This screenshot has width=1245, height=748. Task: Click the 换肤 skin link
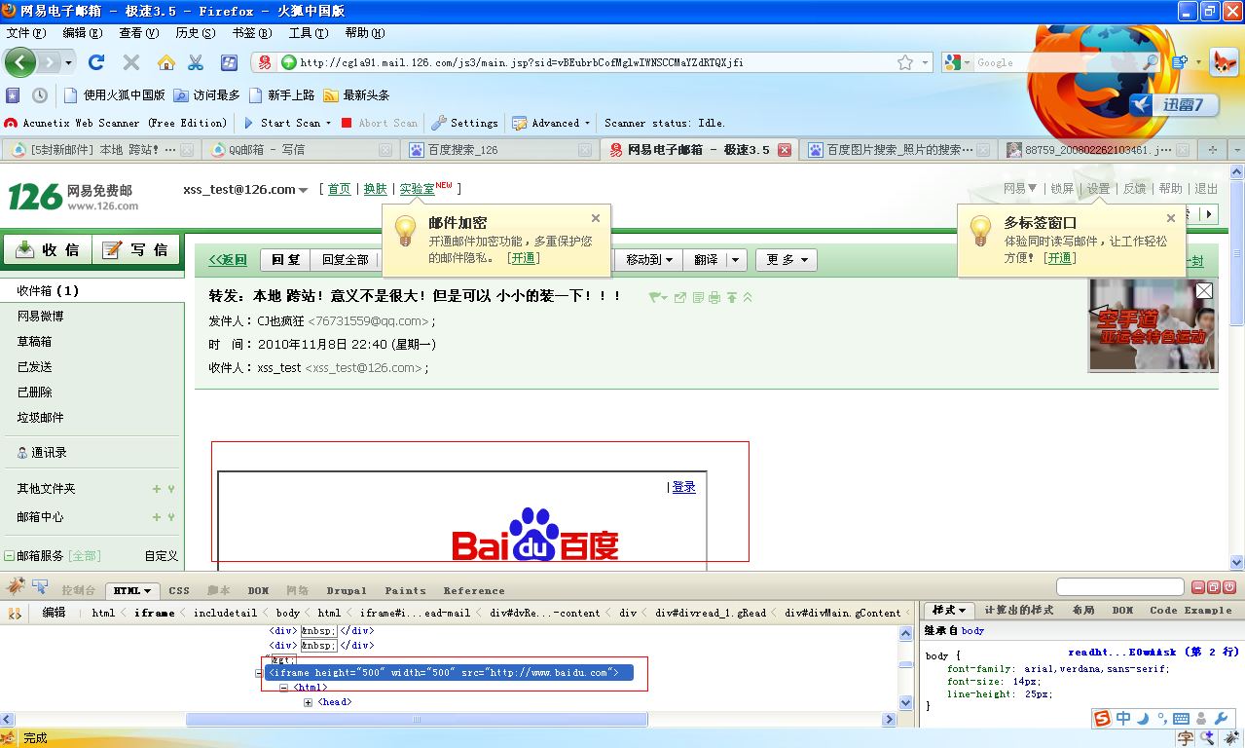(375, 189)
